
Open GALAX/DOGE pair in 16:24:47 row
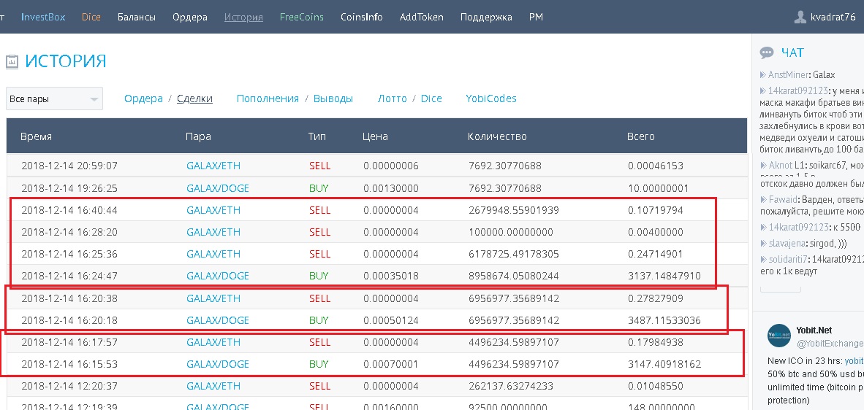pyautogui.click(x=218, y=276)
